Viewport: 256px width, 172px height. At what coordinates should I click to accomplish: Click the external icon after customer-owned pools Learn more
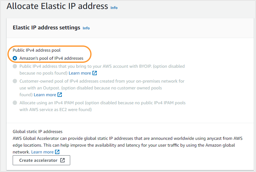coord(60,95)
